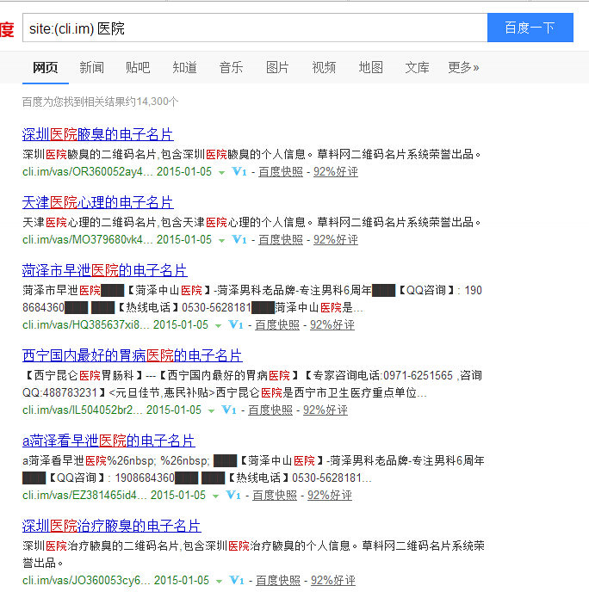Open result 深圳医院腋臭的电子名片

point(97,134)
